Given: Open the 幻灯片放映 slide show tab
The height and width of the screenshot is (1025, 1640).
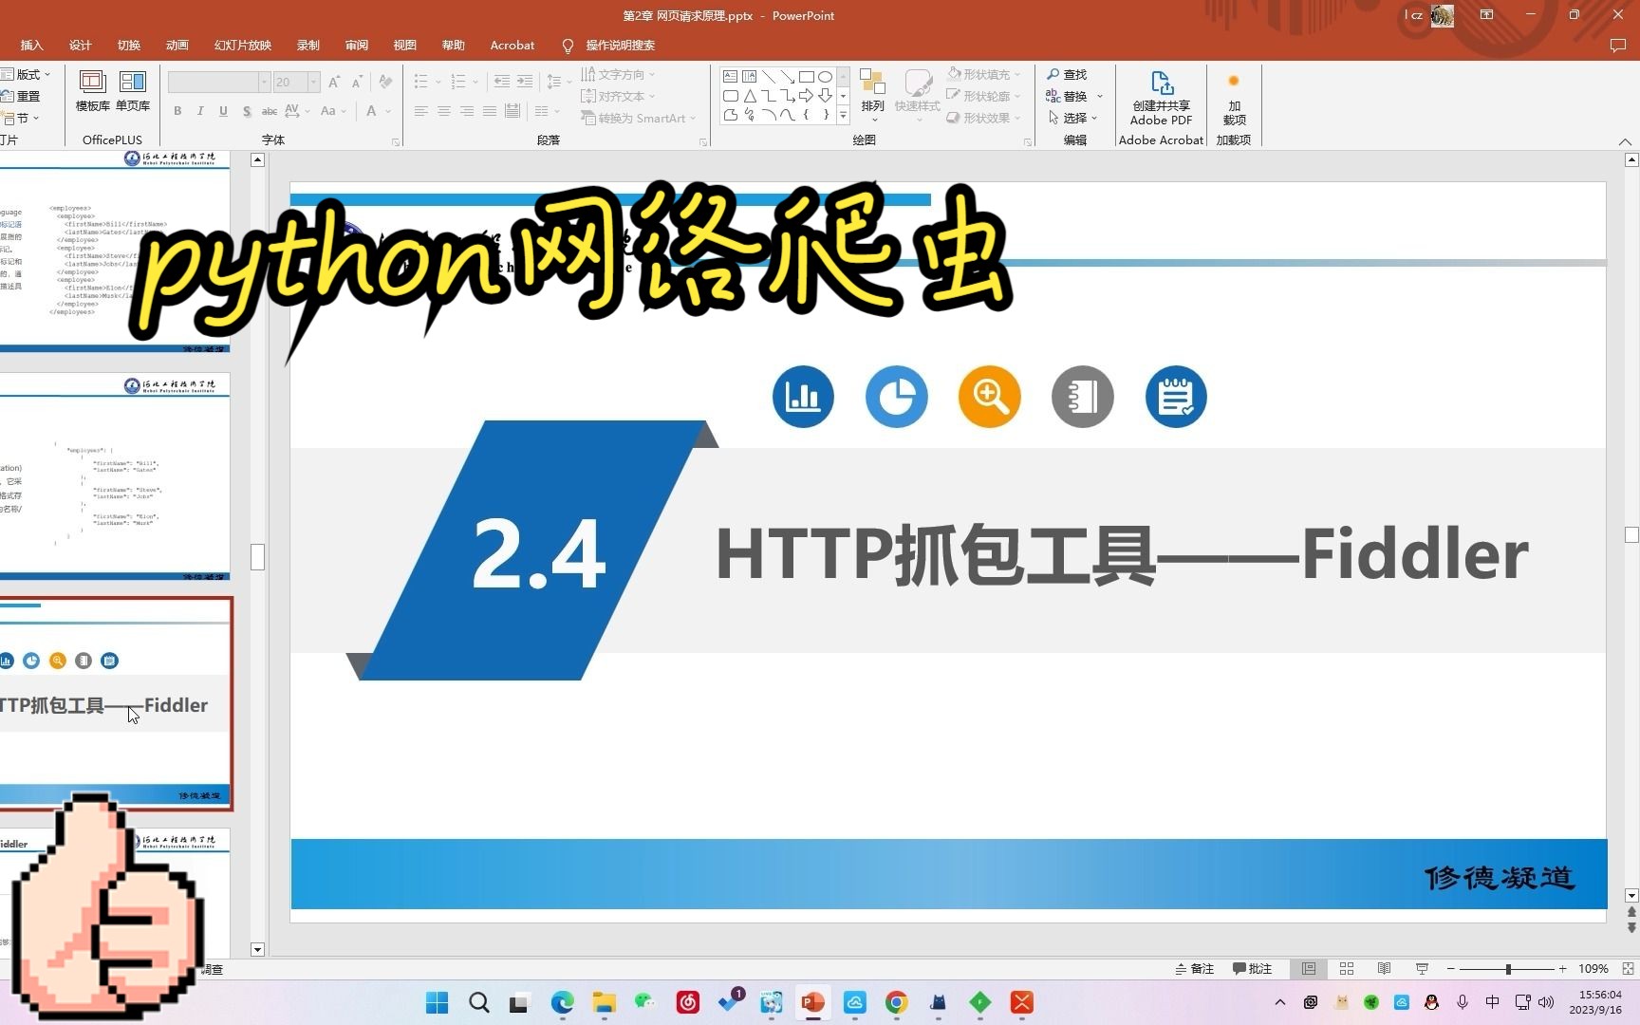Looking at the screenshot, I should 243,45.
